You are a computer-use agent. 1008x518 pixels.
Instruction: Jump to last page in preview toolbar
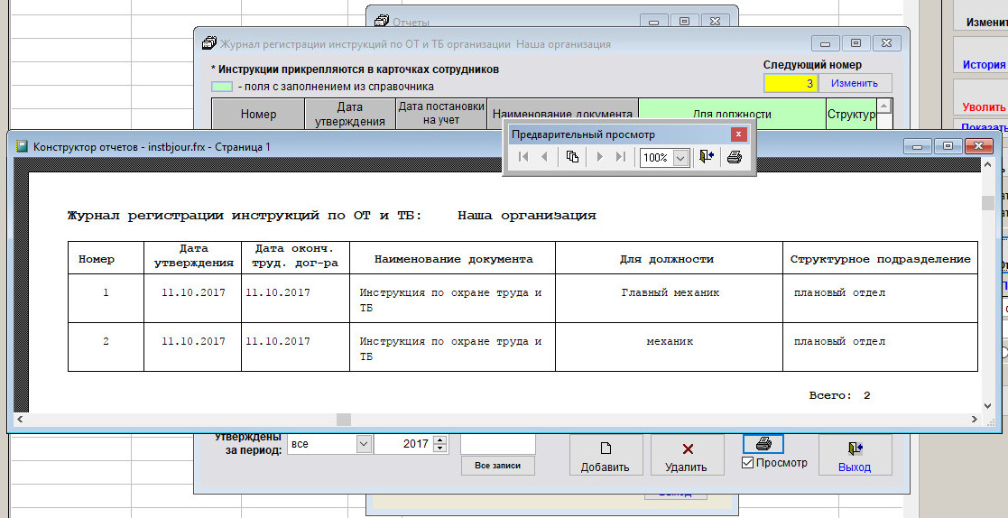(x=620, y=157)
